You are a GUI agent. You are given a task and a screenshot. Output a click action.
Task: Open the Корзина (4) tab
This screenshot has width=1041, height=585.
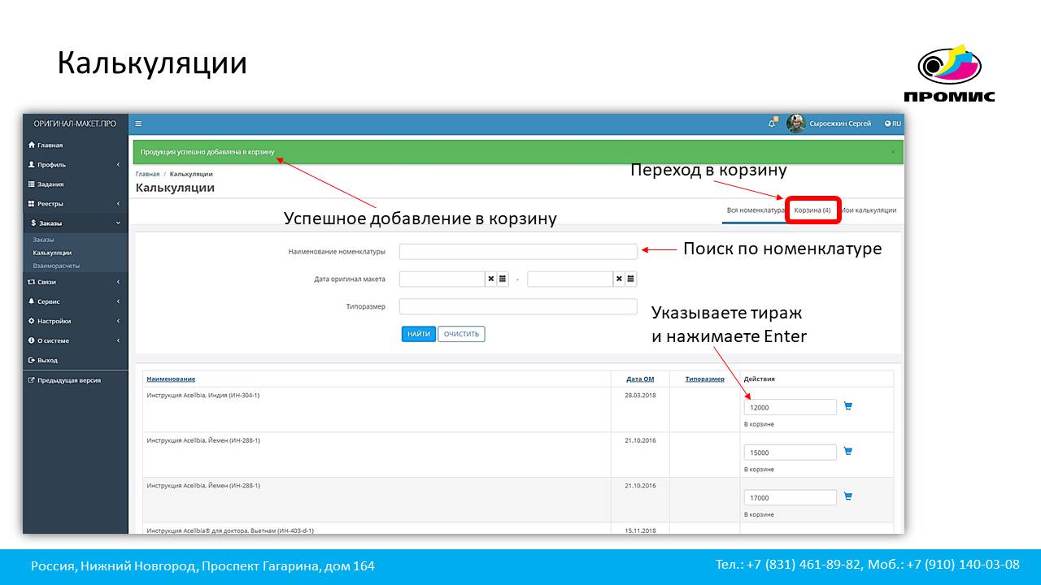(x=812, y=210)
